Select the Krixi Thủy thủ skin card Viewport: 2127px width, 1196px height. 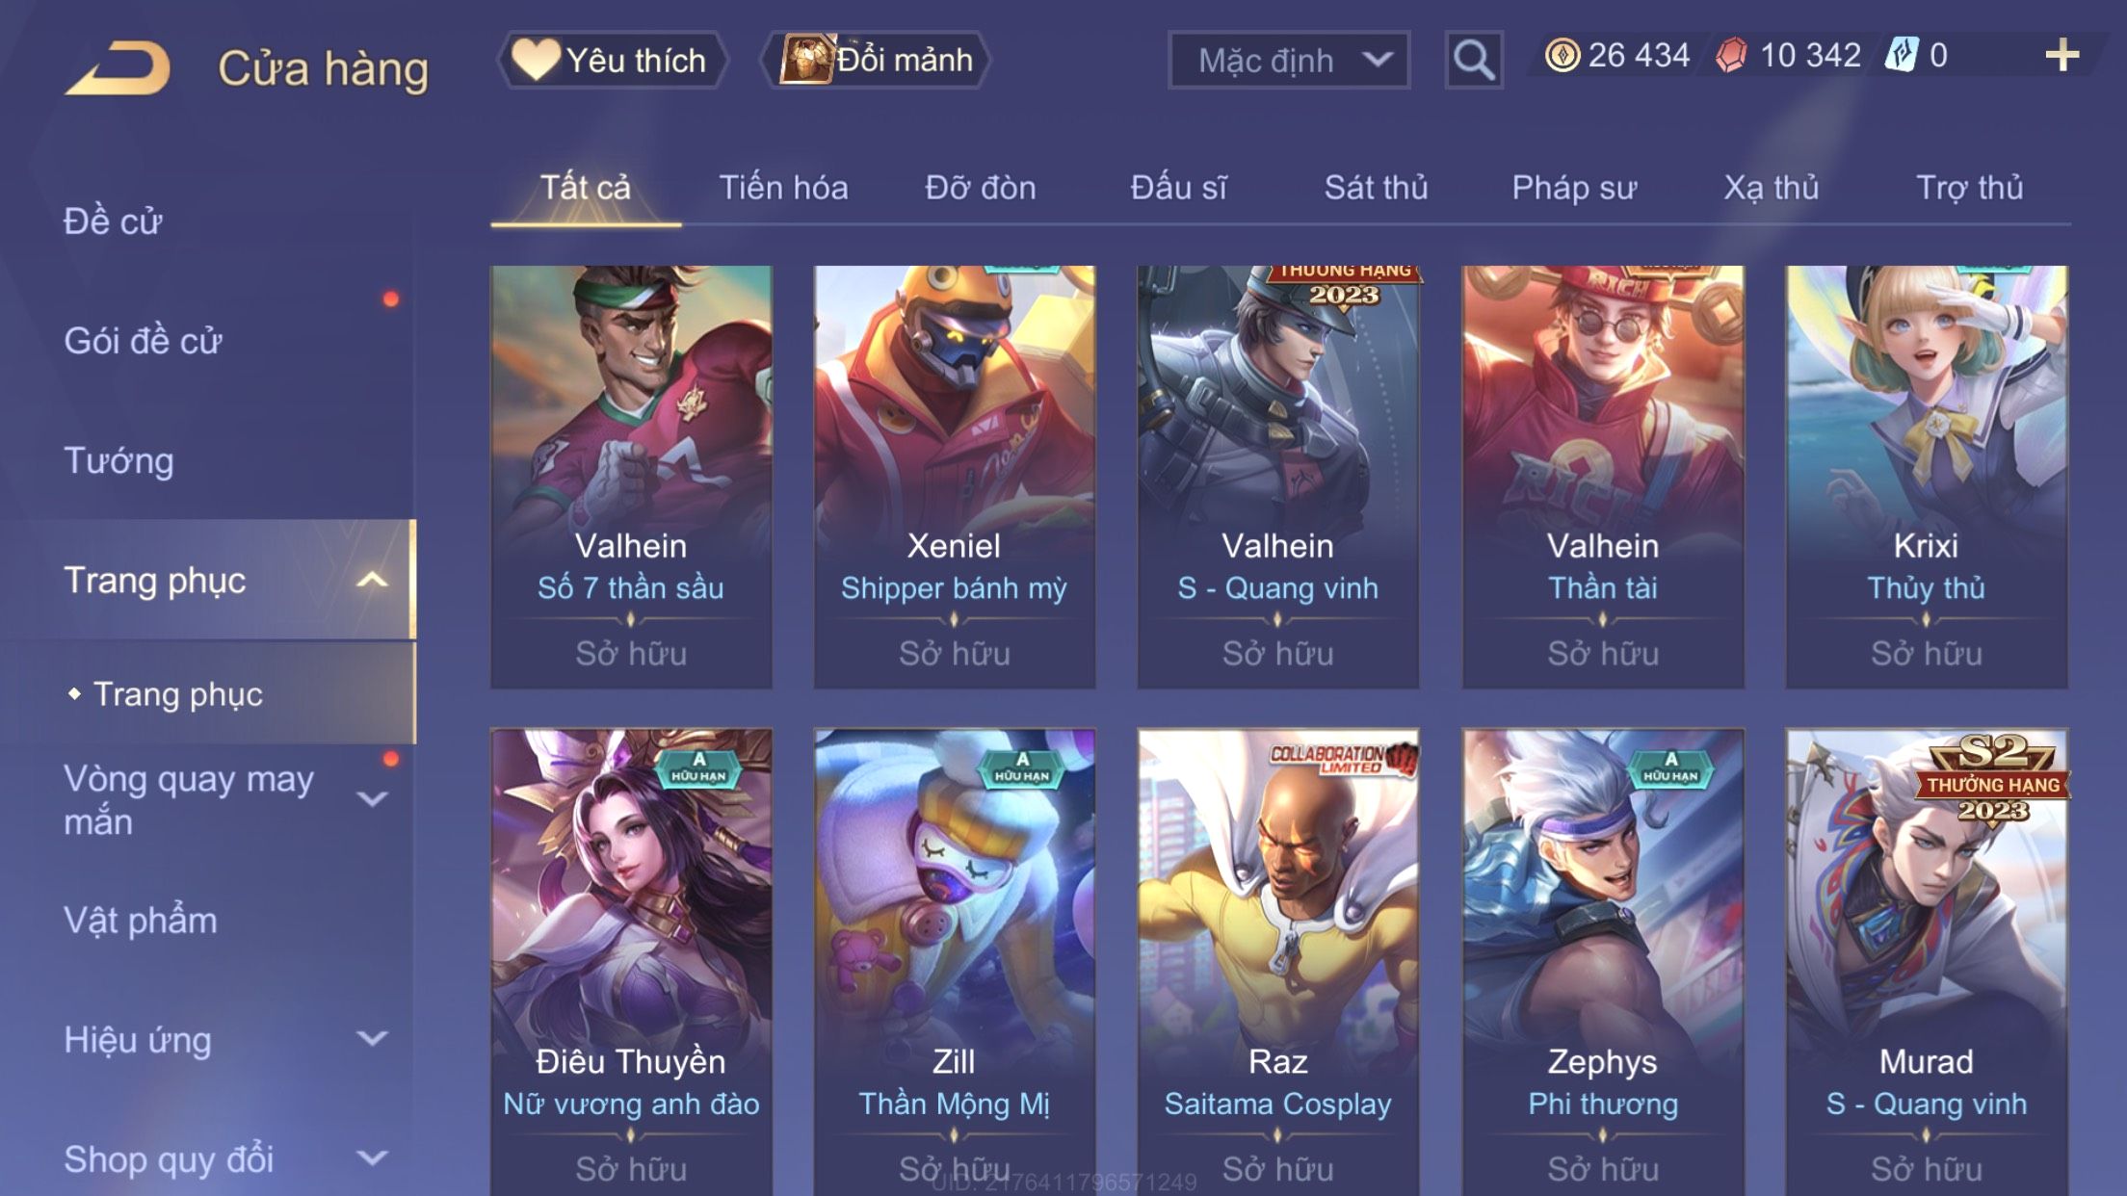click(1927, 477)
